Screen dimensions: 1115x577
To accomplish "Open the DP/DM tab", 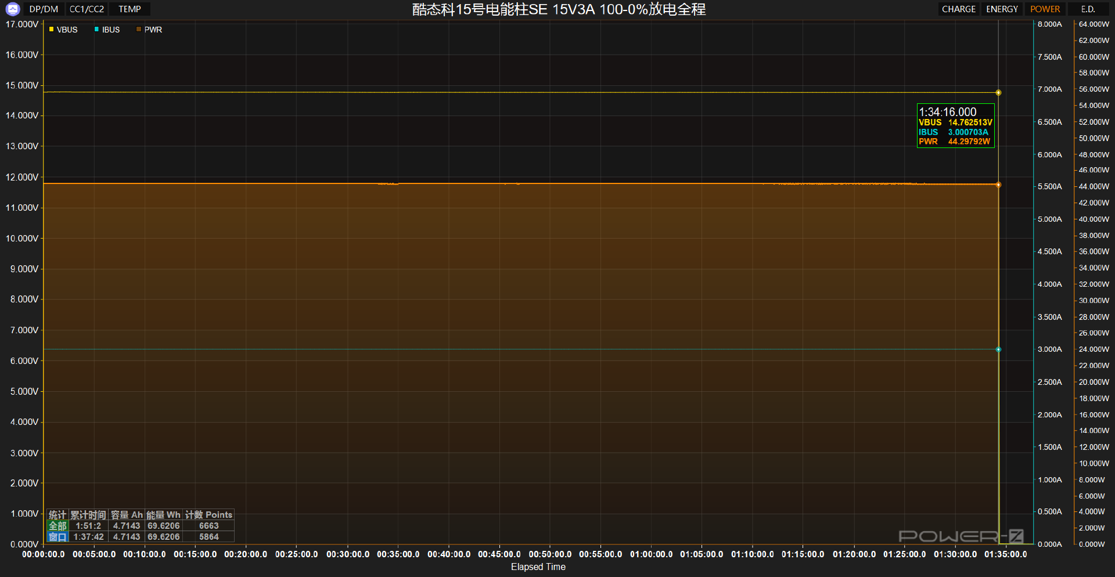I will [44, 9].
